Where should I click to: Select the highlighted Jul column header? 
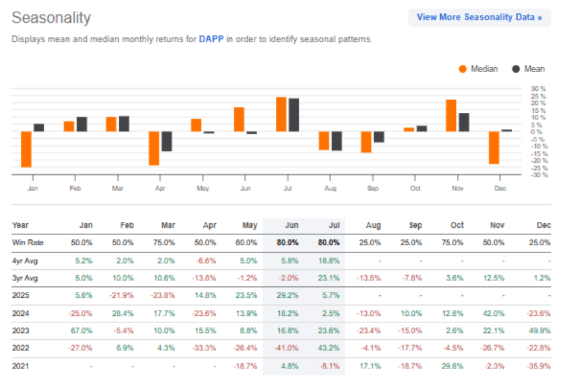[334, 225]
